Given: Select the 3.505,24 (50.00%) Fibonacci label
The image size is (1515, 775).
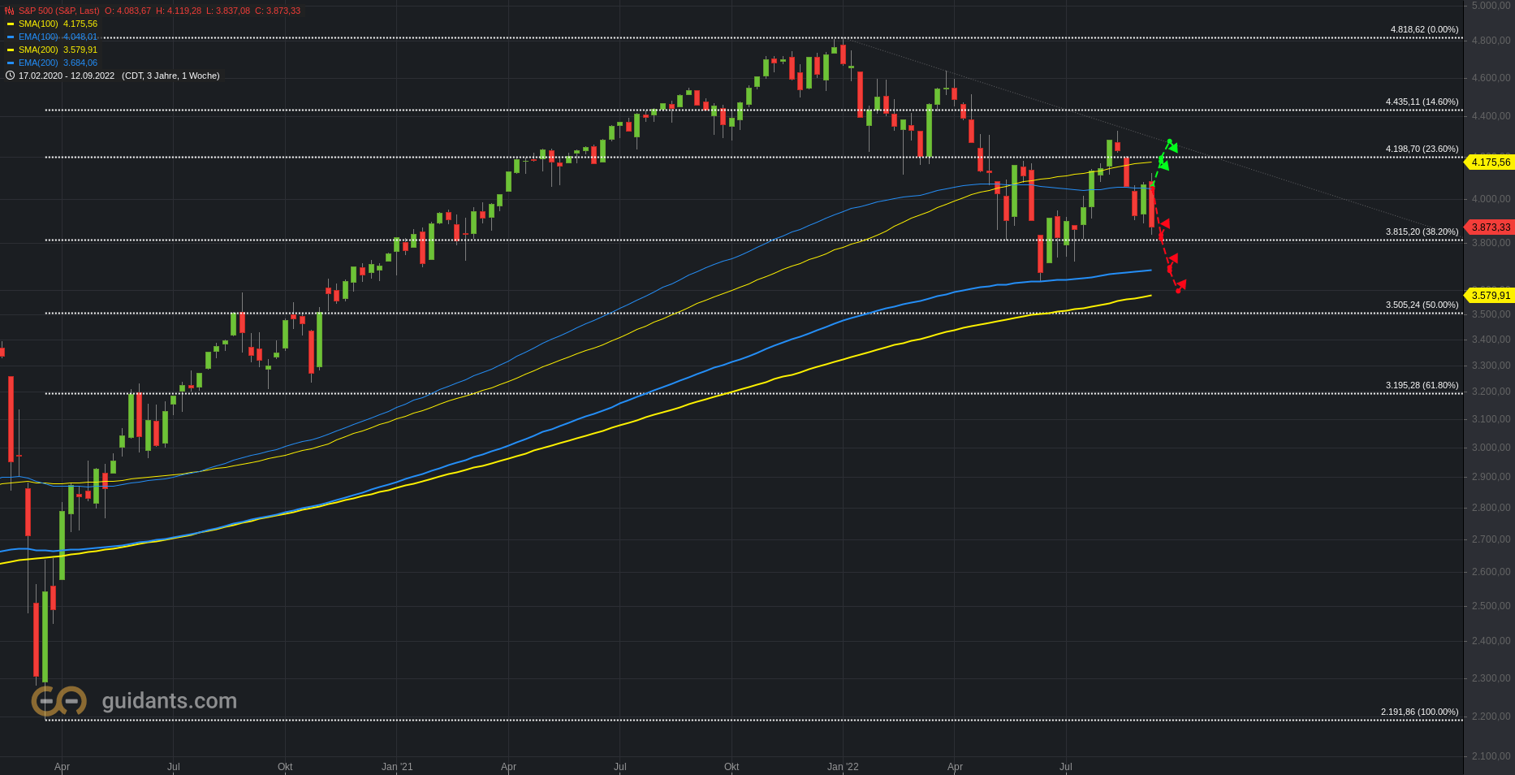Looking at the screenshot, I should [1422, 305].
